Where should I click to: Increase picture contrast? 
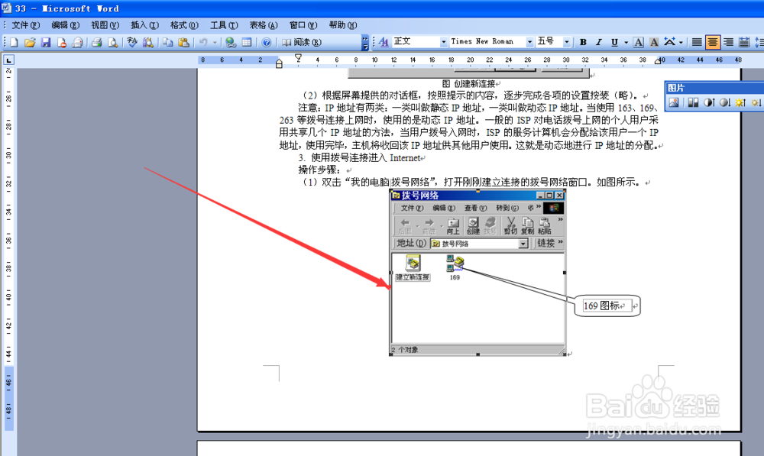(709, 102)
